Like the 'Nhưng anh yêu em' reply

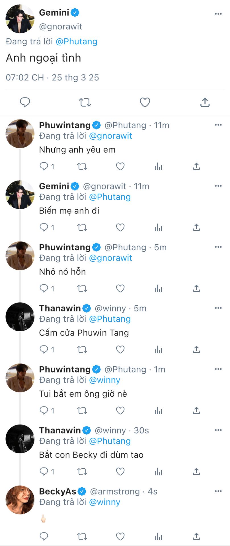(x=120, y=166)
